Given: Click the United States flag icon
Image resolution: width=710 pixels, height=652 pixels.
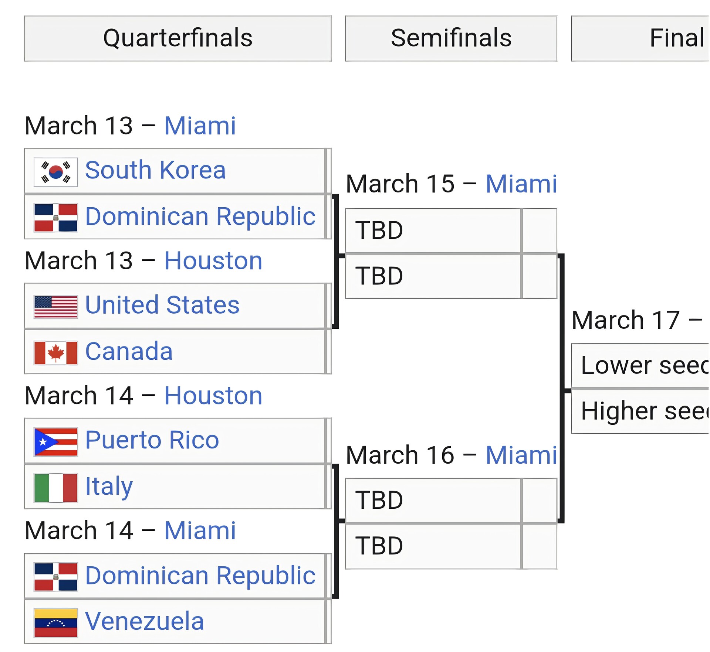Looking at the screenshot, I should point(55,307).
